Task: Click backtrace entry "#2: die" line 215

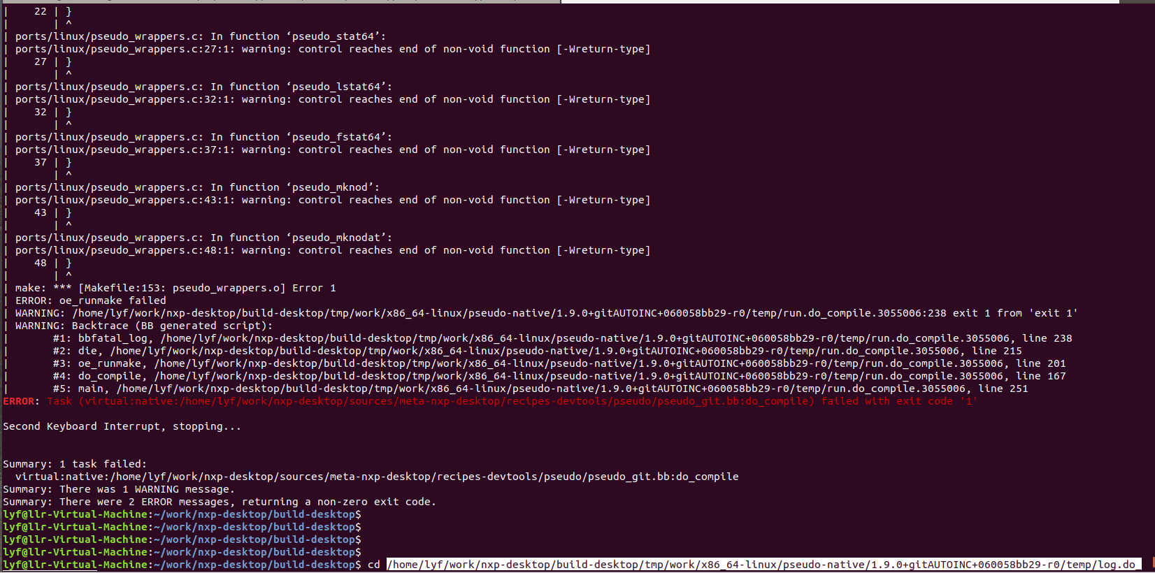Action: click(x=537, y=351)
